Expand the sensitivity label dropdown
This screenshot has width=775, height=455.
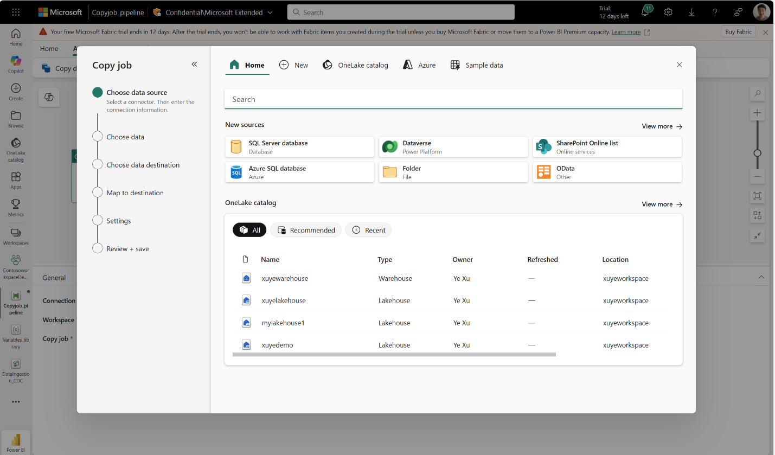[x=270, y=12]
